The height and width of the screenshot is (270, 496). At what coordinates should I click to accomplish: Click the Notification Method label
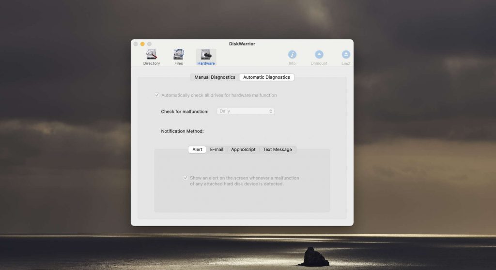click(182, 131)
